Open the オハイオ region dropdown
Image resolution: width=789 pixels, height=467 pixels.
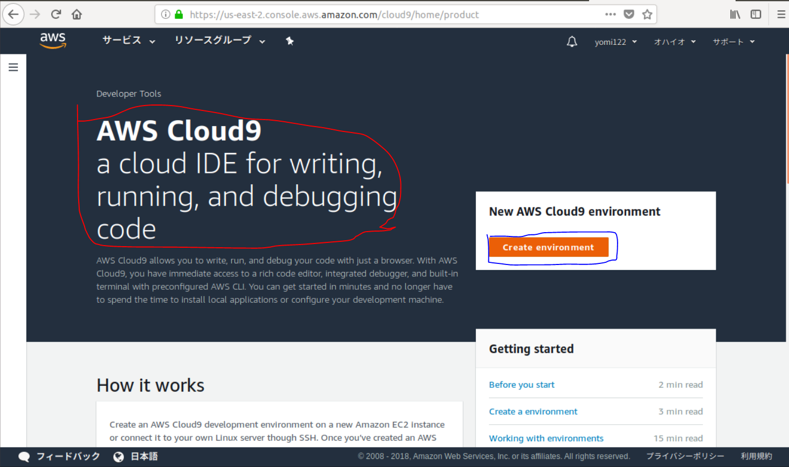tap(675, 42)
